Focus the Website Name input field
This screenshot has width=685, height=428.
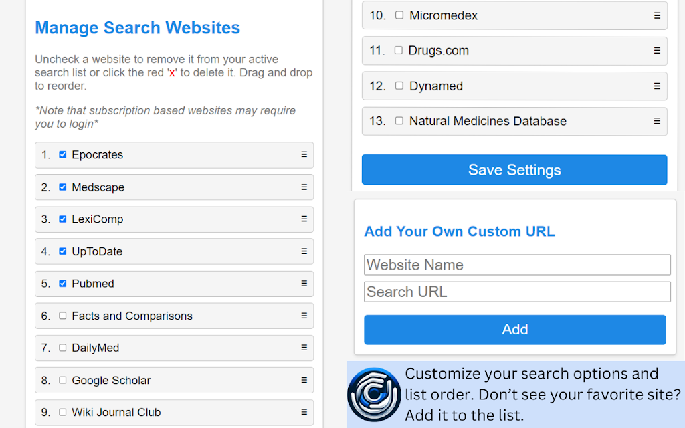517,265
